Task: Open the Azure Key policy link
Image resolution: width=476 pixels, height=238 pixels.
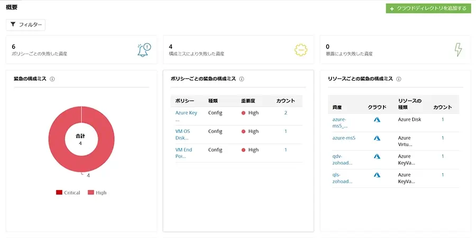Action: [186, 116]
